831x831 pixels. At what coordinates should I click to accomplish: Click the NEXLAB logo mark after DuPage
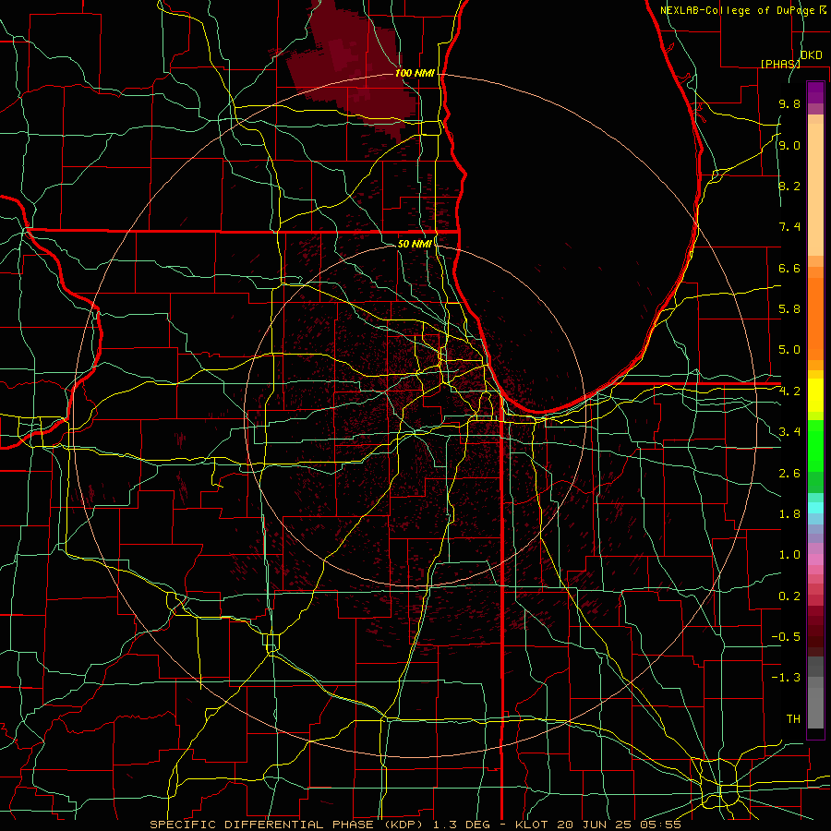(x=823, y=9)
